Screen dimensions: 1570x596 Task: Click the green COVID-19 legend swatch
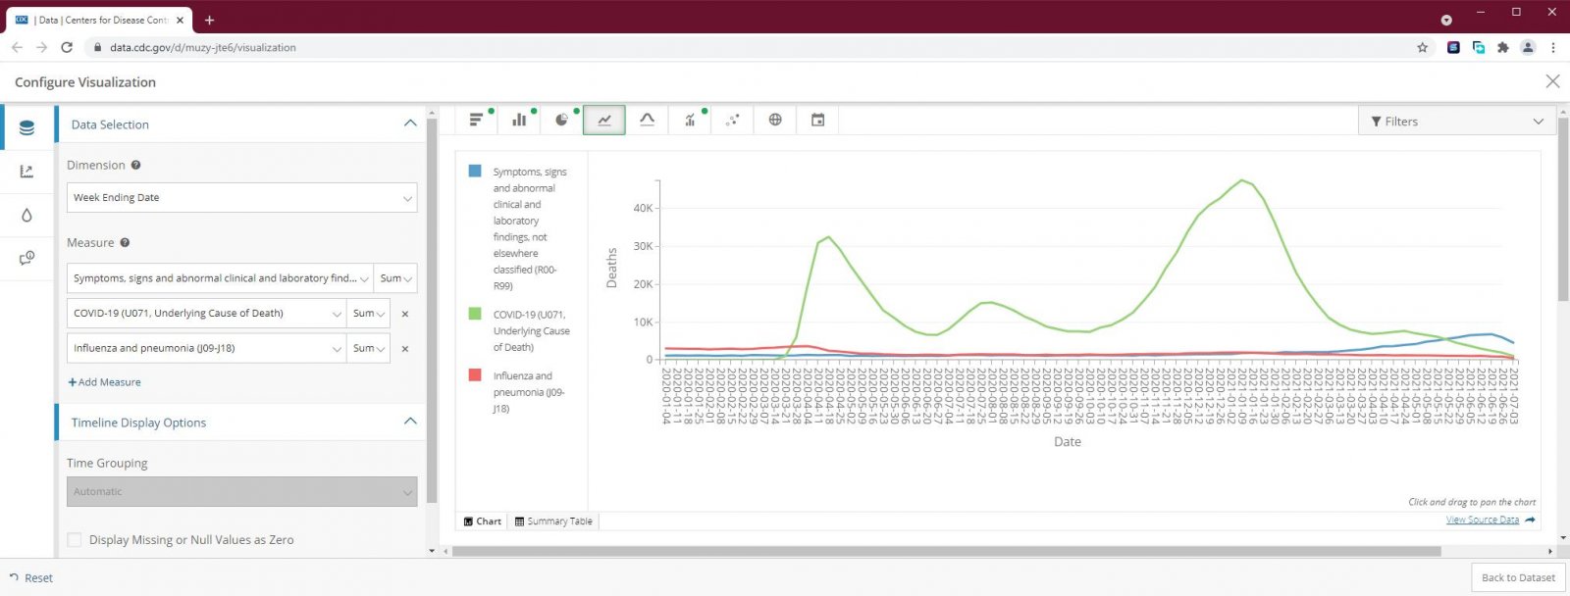[475, 314]
